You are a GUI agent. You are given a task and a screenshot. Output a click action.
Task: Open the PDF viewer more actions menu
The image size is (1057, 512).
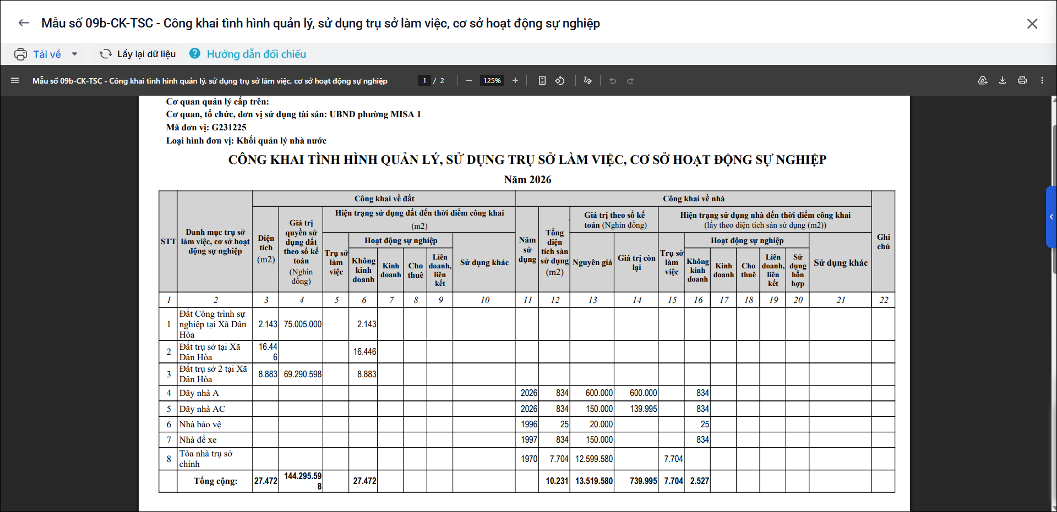point(1042,80)
